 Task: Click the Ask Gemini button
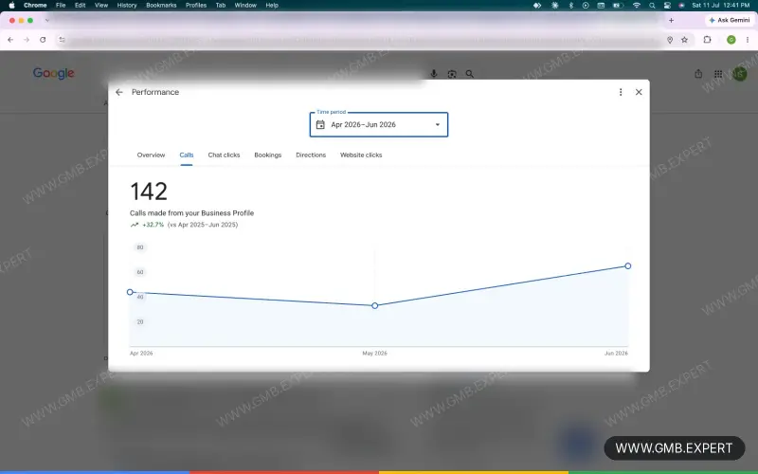730,20
